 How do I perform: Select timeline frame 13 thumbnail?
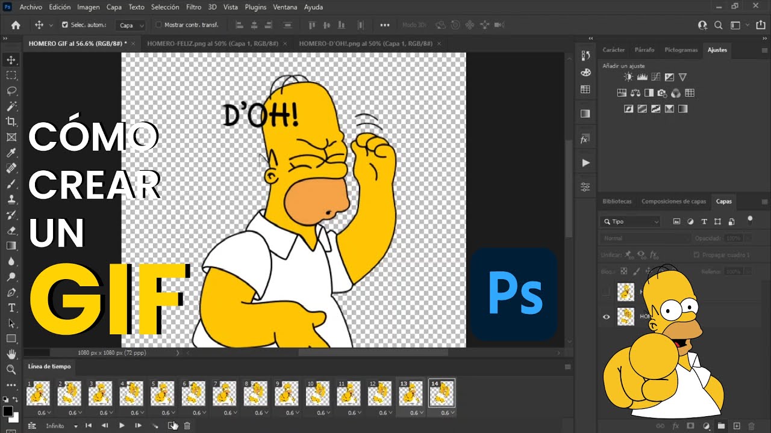coord(411,393)
